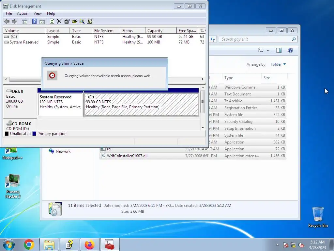334x251 pixels.
Task: Select the System Reserved partition block
Action: pyautogui.click(x=60, y=105)
